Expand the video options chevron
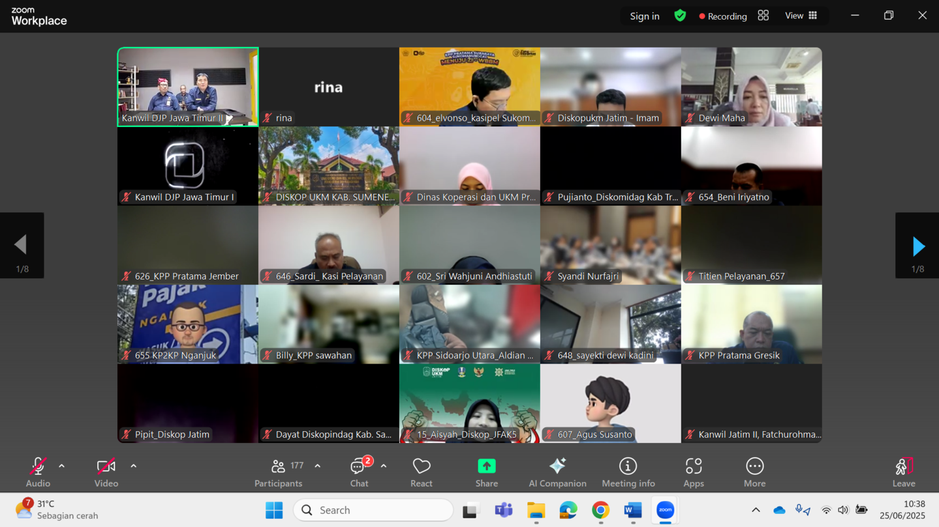 point(133,466)
